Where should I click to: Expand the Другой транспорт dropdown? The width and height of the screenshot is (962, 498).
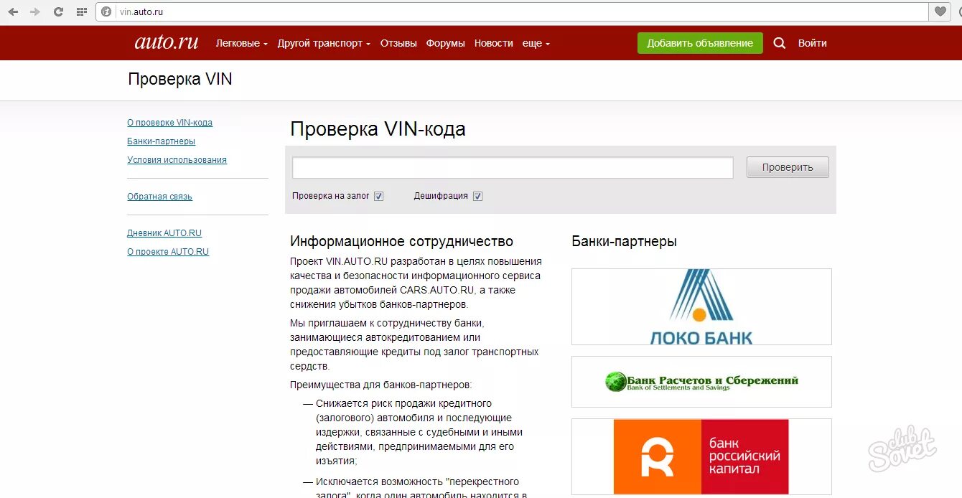click(x=324, y=43)
